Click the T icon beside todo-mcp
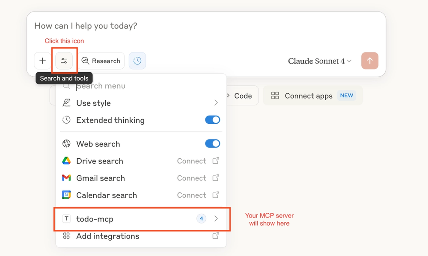The height and width of the screenshot is (256, 428). (66, 218)
